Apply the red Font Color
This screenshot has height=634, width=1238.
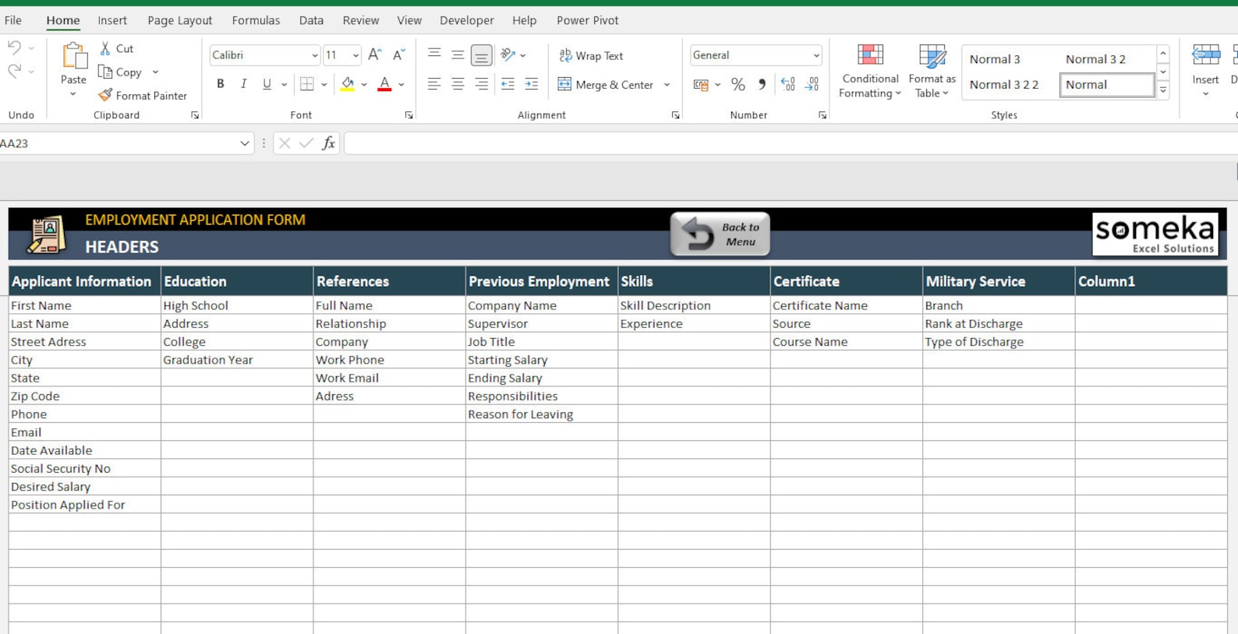click(384, 84)
